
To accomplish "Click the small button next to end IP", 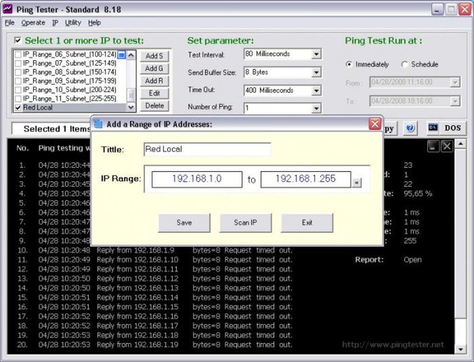I will point(356,182).
